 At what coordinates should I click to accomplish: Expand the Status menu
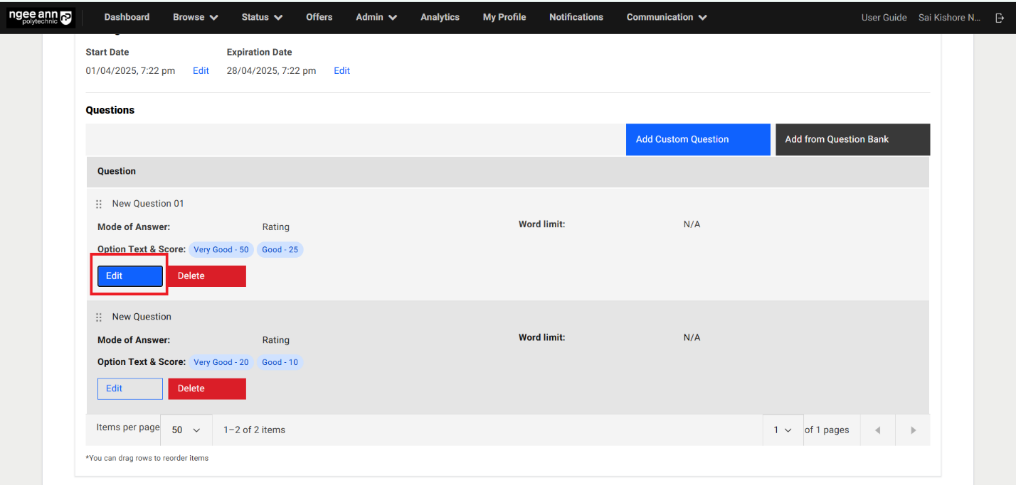pos(261,17)
